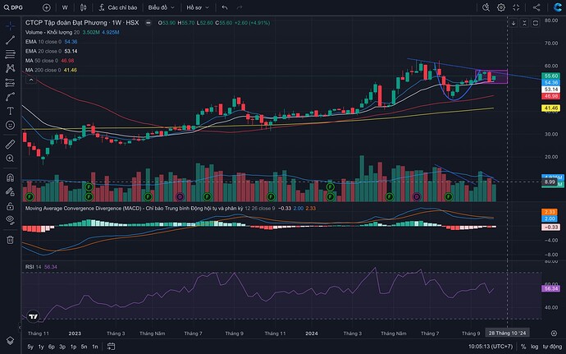566x354 pixels.
Task: Toggle percent scale mode
Action: coord(523,347)
